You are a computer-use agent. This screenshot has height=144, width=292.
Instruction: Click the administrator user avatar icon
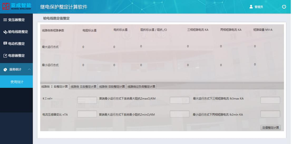(x=251, y=7)
